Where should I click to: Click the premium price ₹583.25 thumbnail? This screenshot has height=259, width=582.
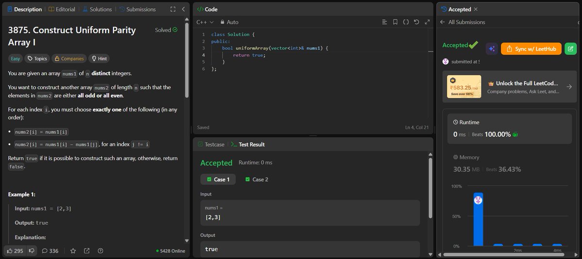tap(464, 87)
